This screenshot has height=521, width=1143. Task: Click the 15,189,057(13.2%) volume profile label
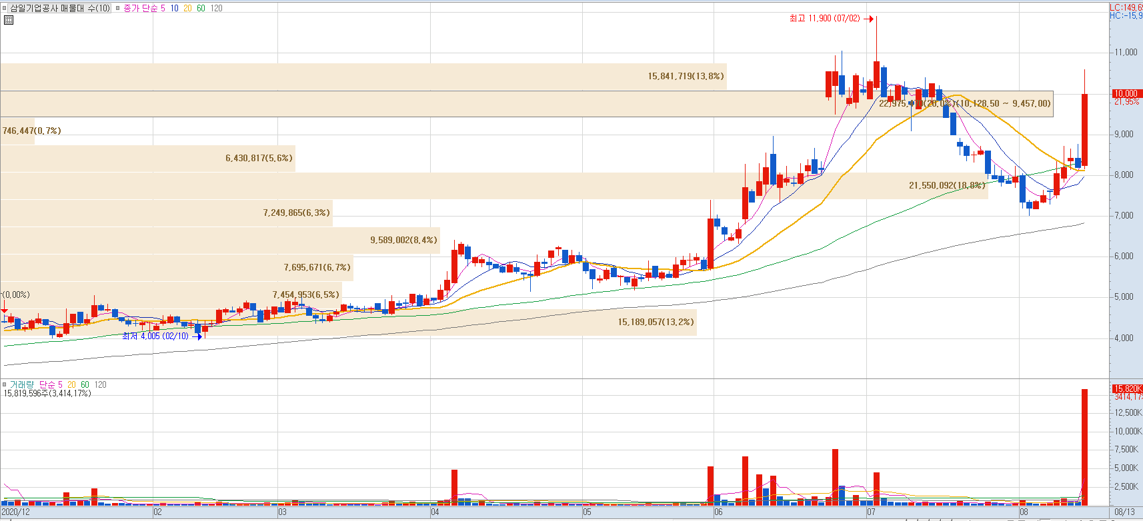click(656, 322)
